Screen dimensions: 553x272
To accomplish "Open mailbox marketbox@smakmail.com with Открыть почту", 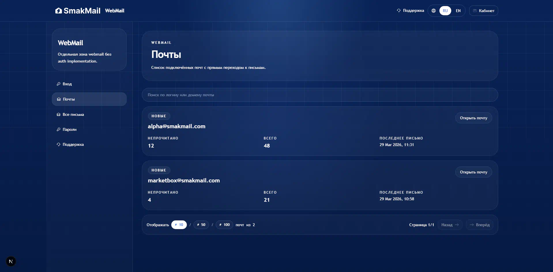I will pyautogui.click(x=473, y=172).
